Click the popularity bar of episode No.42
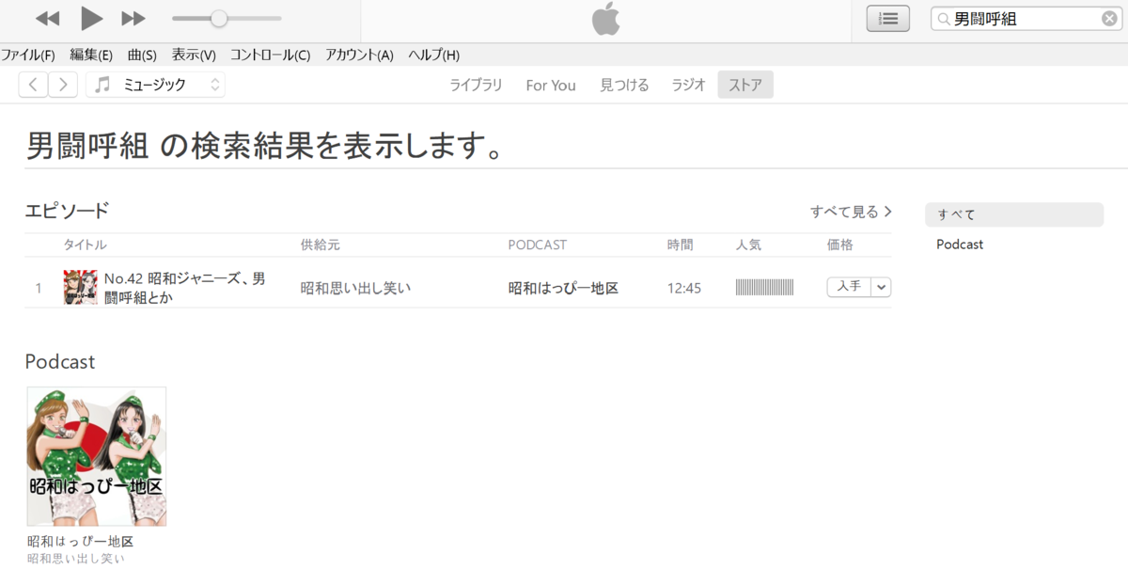 coord(764,288)
